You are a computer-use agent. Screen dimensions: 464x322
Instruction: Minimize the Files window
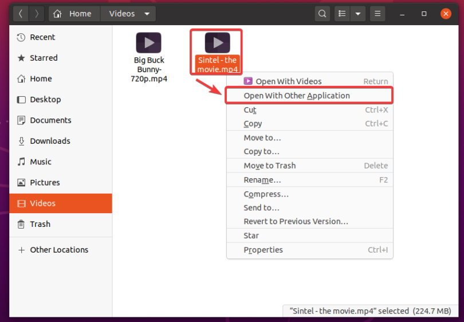(402, 14)
